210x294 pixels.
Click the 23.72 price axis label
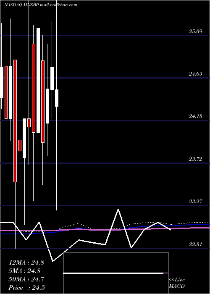point(196,159)
